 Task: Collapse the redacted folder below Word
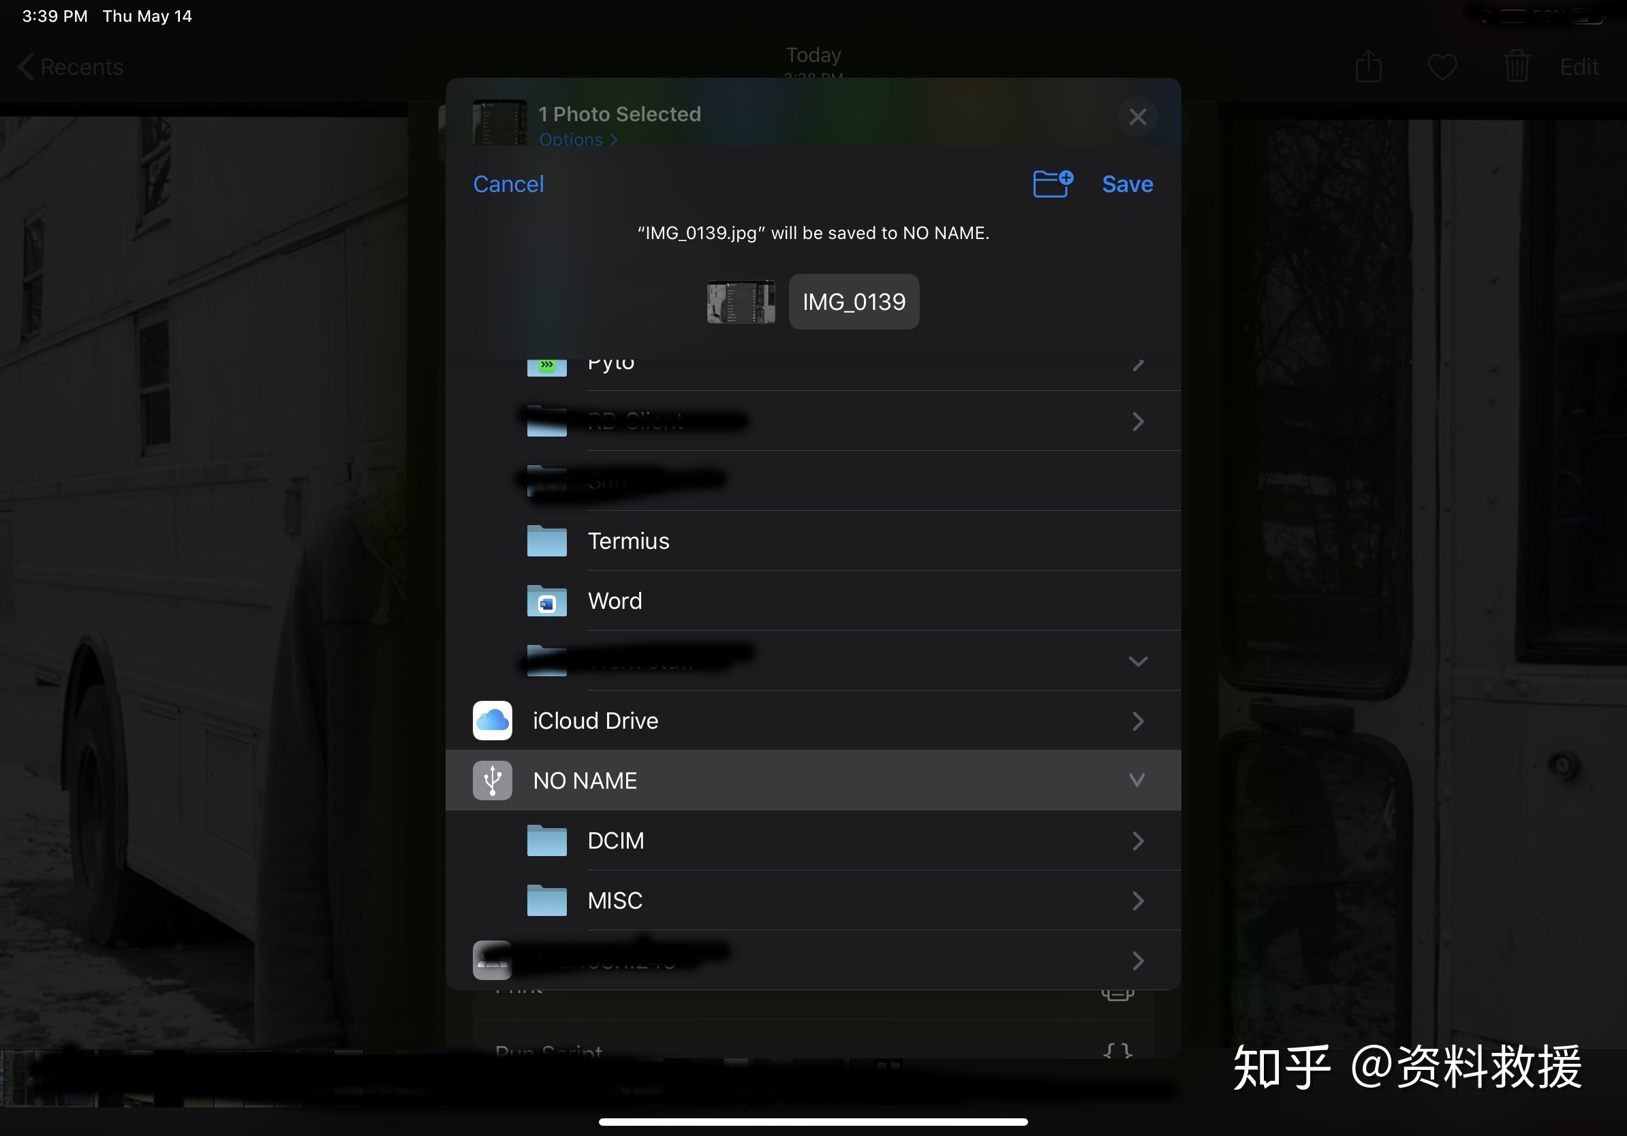click(1137, 661)
